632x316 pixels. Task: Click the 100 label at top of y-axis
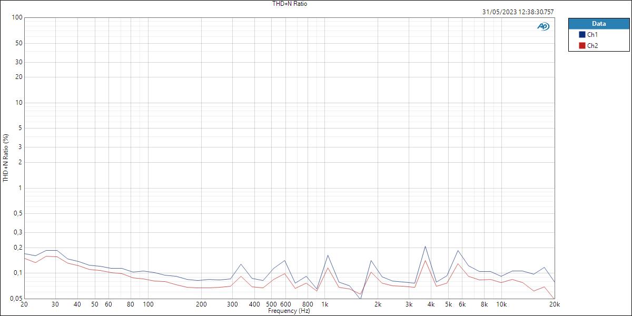pyautogui.click(x=16, y=16)
